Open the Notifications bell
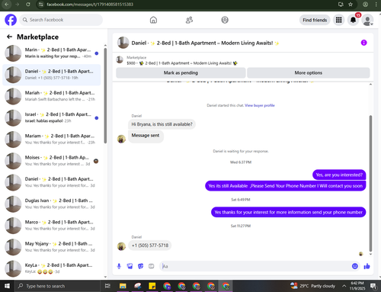The image size is (381, 292). click(353, 20)
